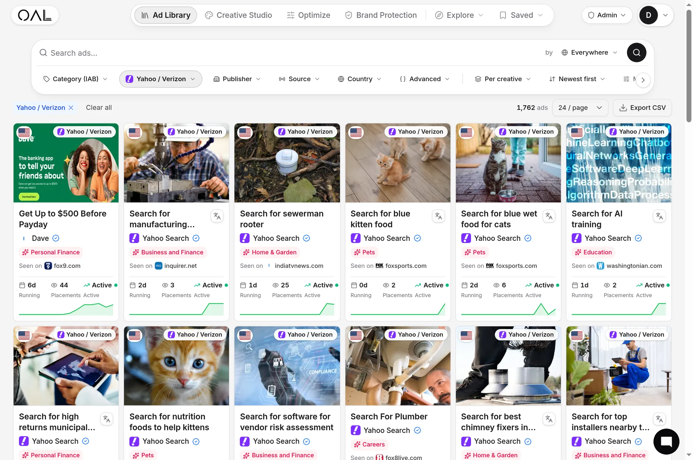693x460 pixels.
Task: Click the next arrow in the filter bar
Action: [x=643, y=80]
